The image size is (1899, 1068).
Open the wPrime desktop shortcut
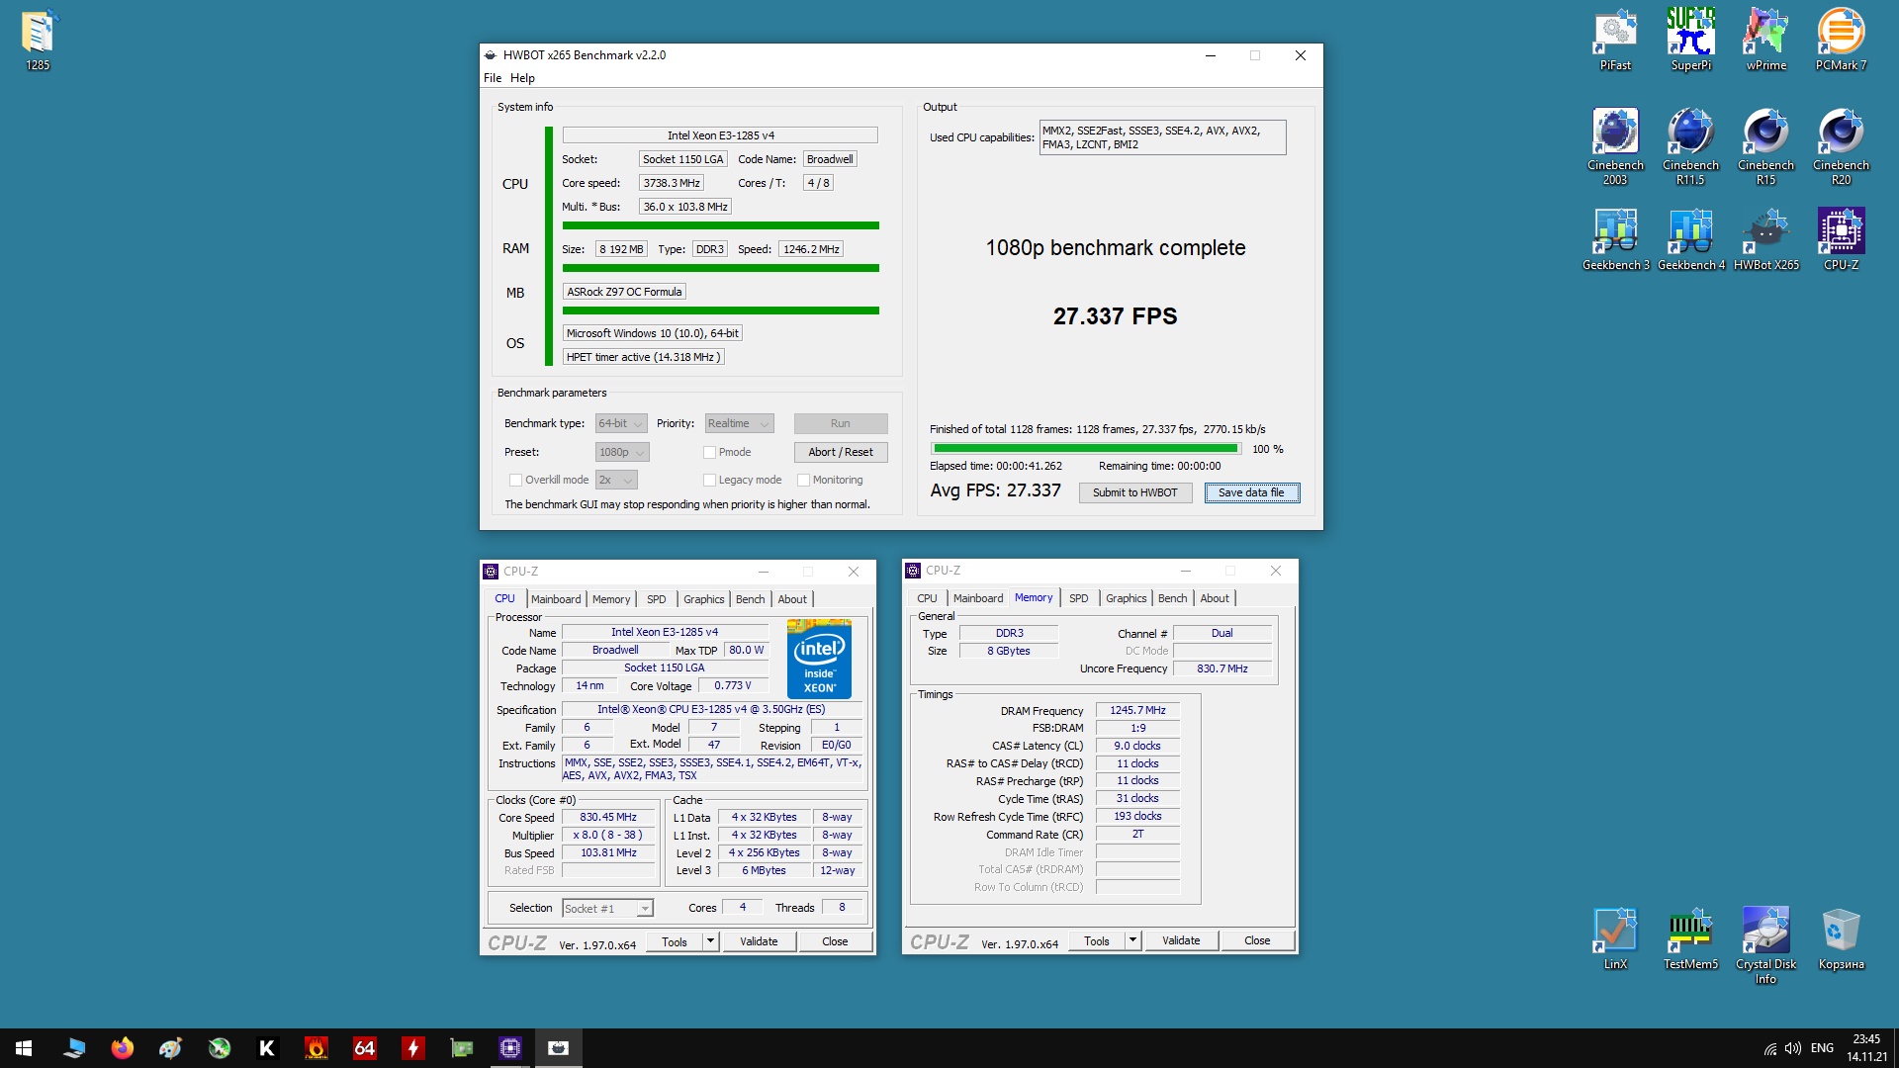[1765, 41]
